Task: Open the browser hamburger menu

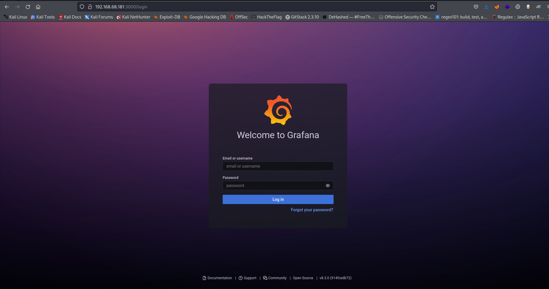Action: [547, 7]
